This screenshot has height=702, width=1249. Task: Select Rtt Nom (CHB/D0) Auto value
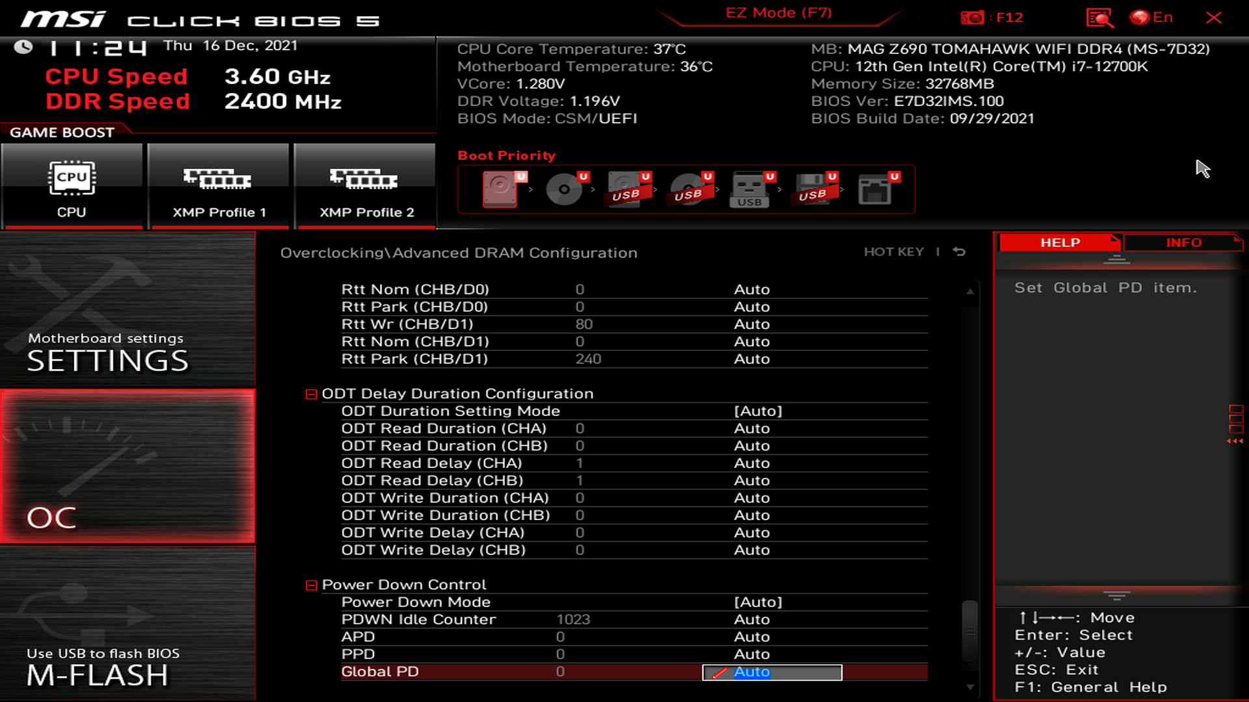click(751, 290)
